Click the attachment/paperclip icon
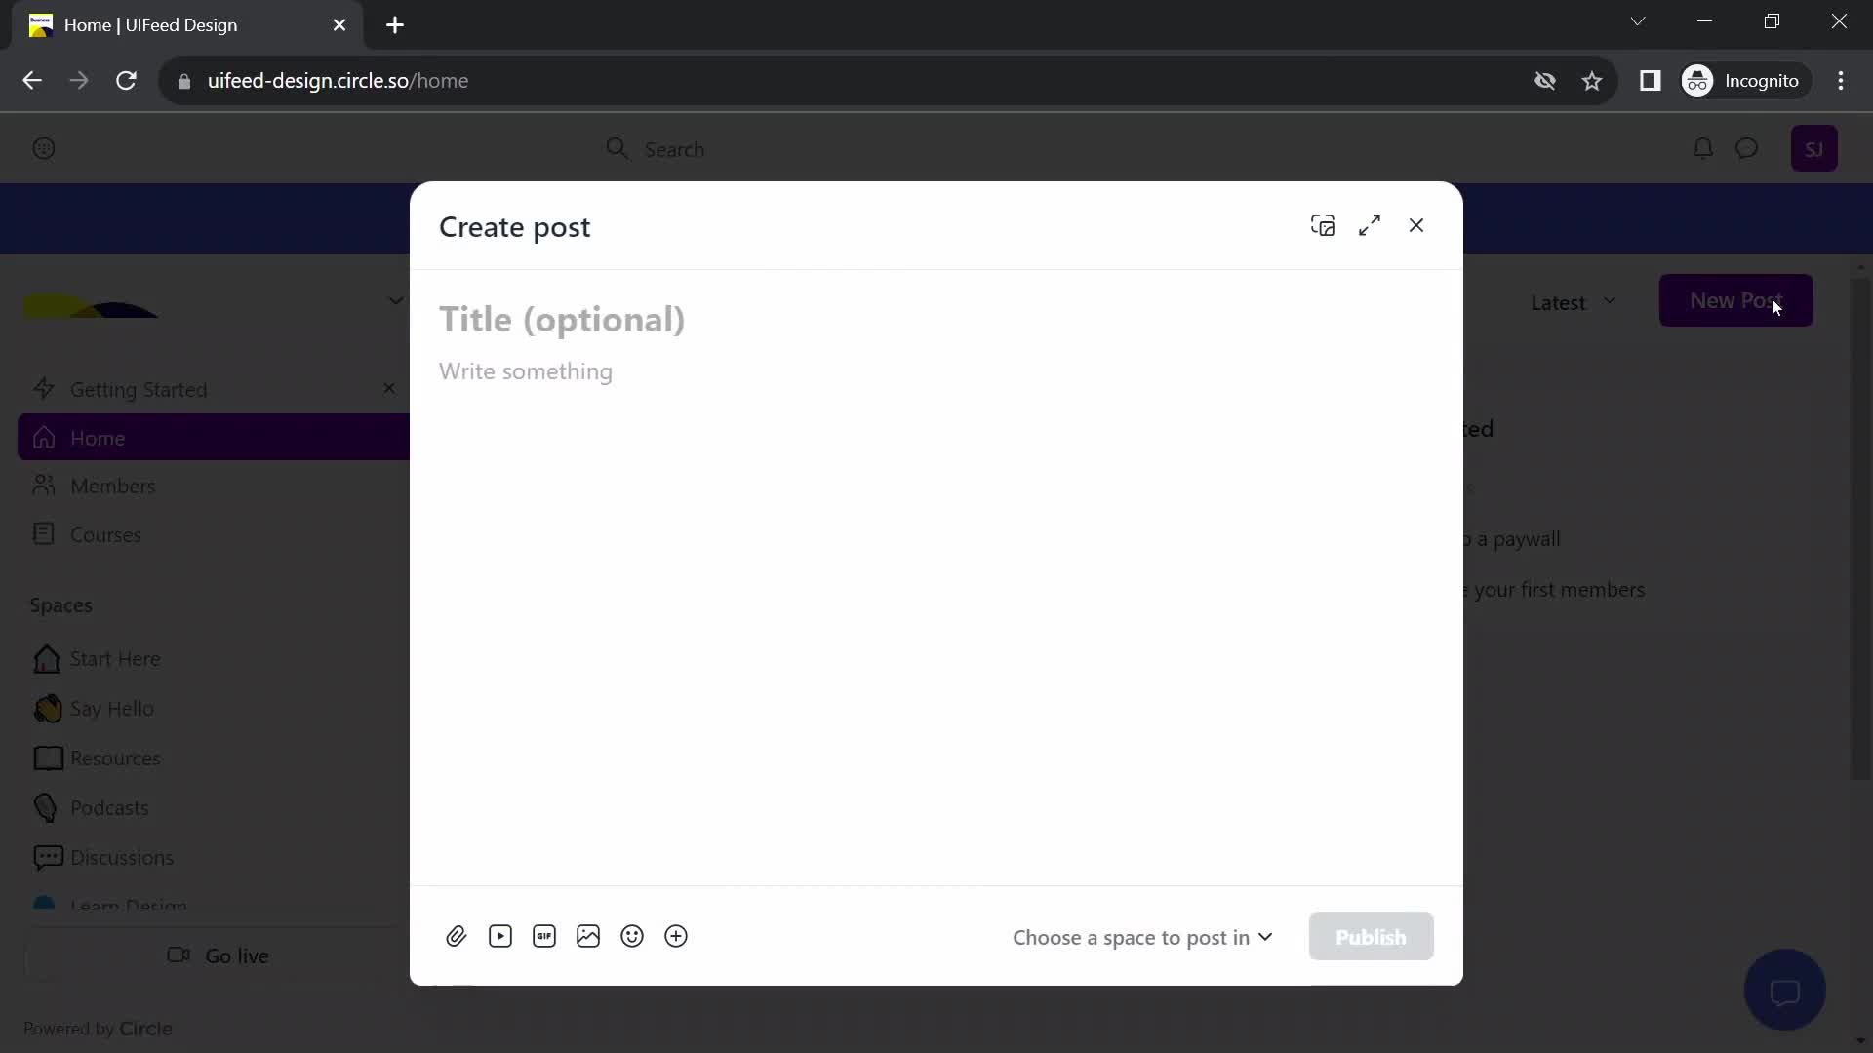The width and height of the screenshot is (1873, 1053). click(x=457, y=936)
